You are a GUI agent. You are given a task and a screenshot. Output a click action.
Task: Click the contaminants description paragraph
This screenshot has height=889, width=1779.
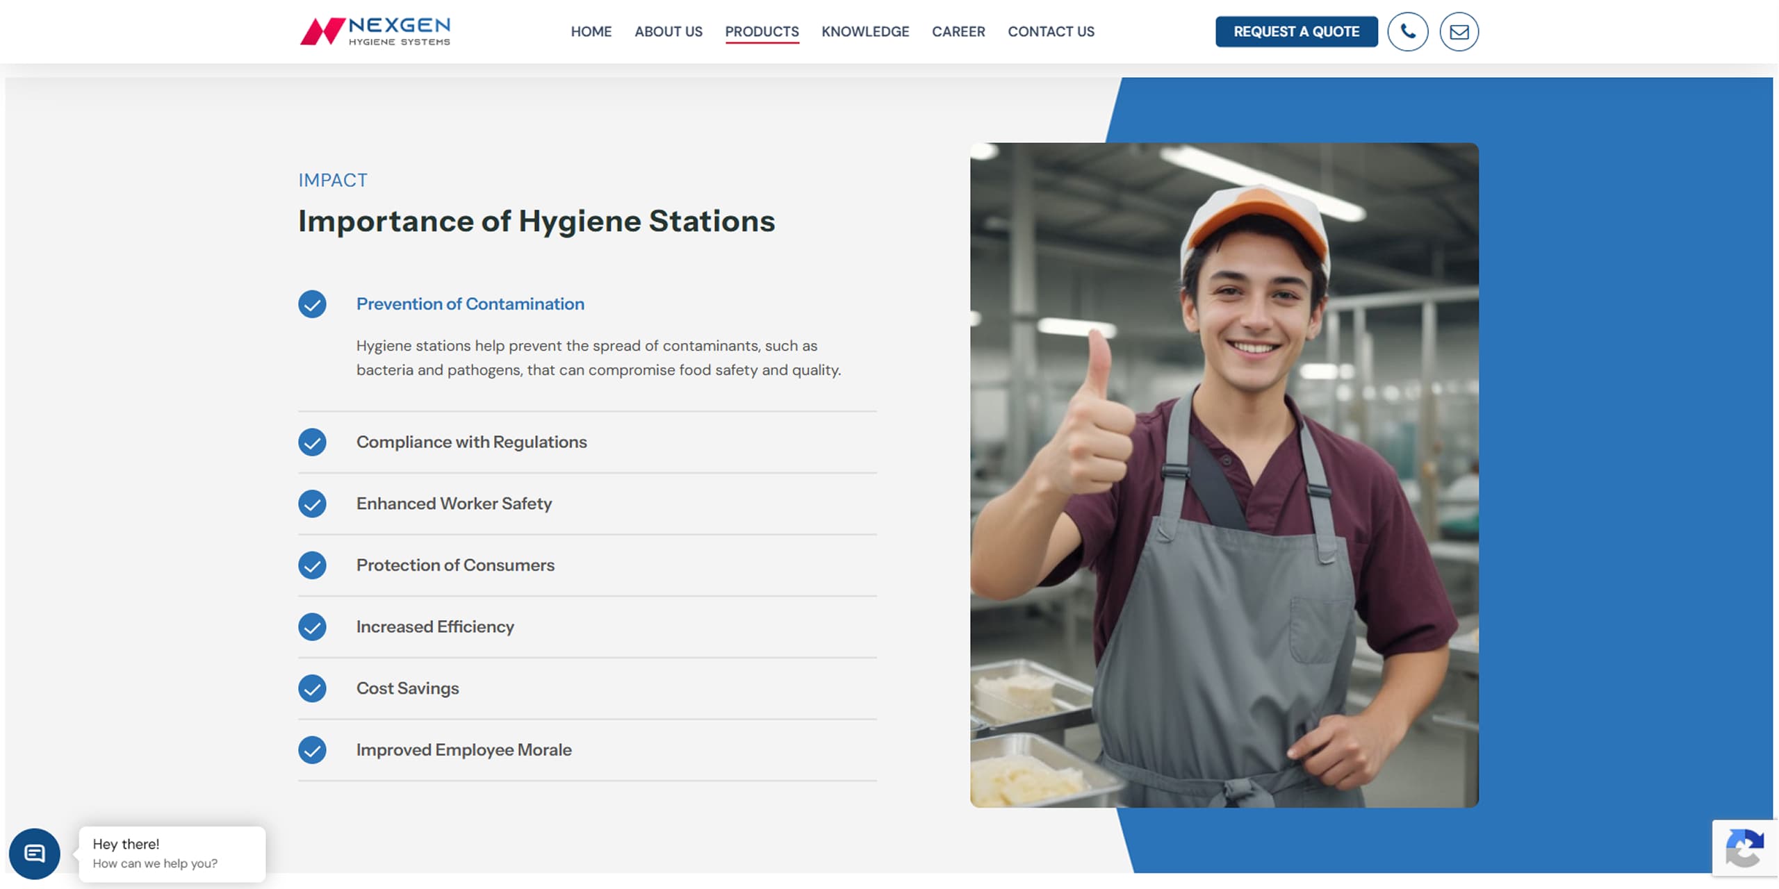598,358
